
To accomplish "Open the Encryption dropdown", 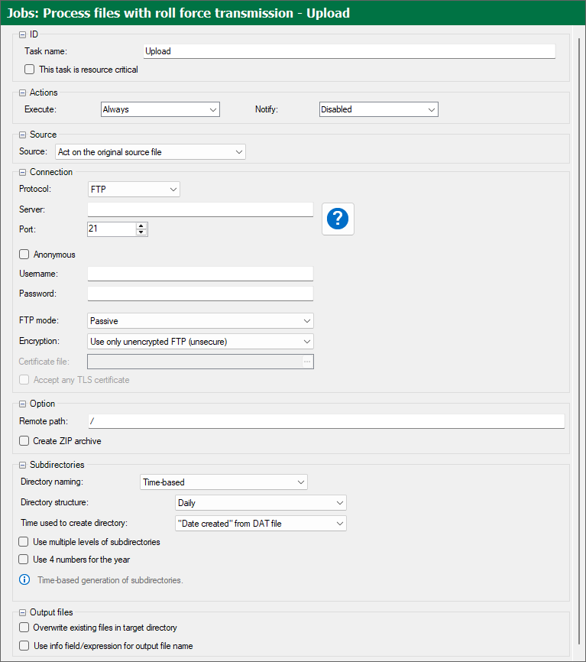I will (200, 342).
